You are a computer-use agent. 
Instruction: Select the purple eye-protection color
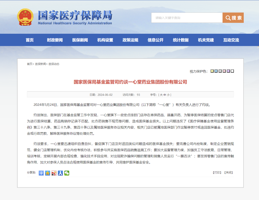pos(228,71)
